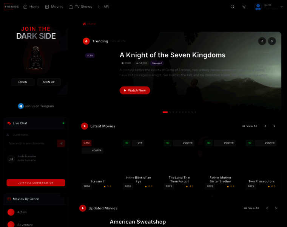Click HD badge on In the Blink of an Eye
The image size is (287, 227).
pos(127,143)
